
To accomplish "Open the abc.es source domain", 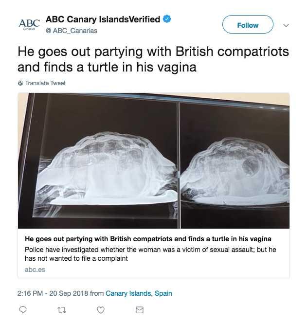I will (35, 269).
